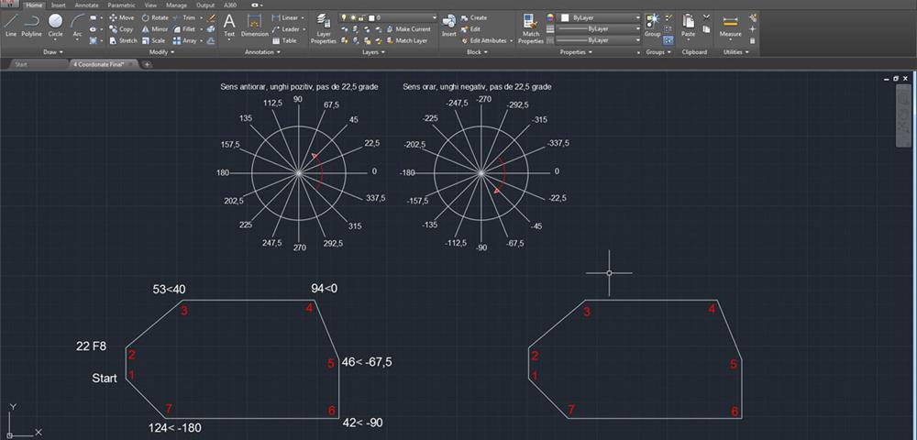Click the Move tool
Image resolution: width=917 pixels, height=440 pixels.
pos(122,17)
